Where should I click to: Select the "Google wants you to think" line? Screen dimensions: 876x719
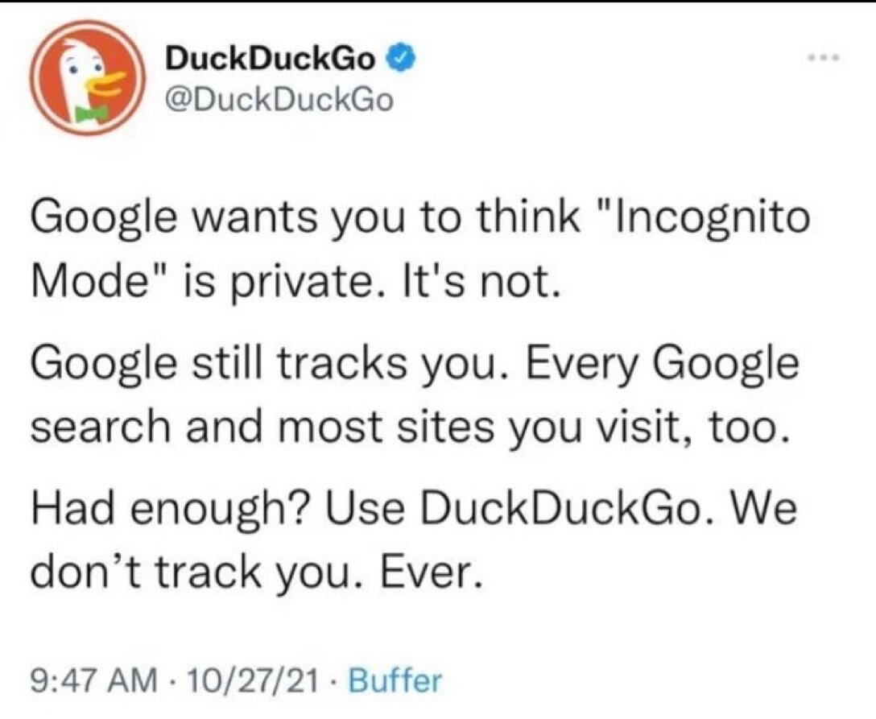pos(305,220)
